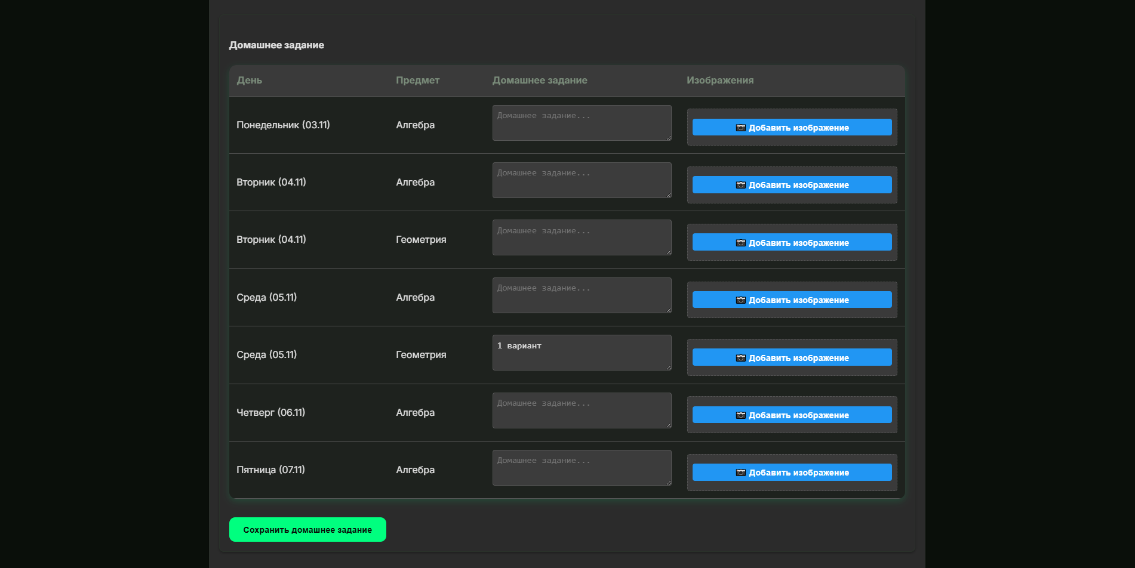Add image for Пятница (07.11) Алгебра row
This screenshot has height=568, width=1135.
792,473
